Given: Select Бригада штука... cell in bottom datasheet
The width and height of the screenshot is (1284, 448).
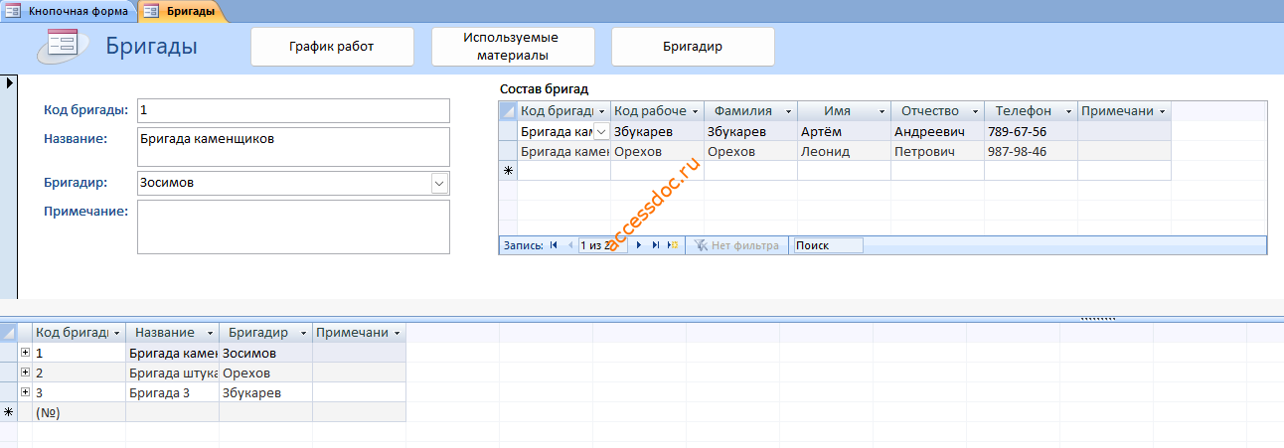Looking at the screenshot, I should tap(172, 373).
